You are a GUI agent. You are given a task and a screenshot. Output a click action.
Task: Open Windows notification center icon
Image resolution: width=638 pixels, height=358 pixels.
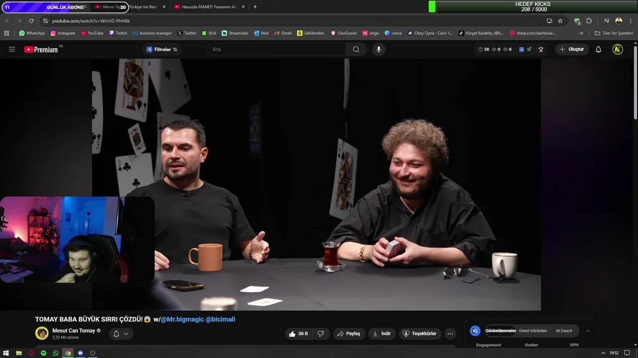pos(627,353)
